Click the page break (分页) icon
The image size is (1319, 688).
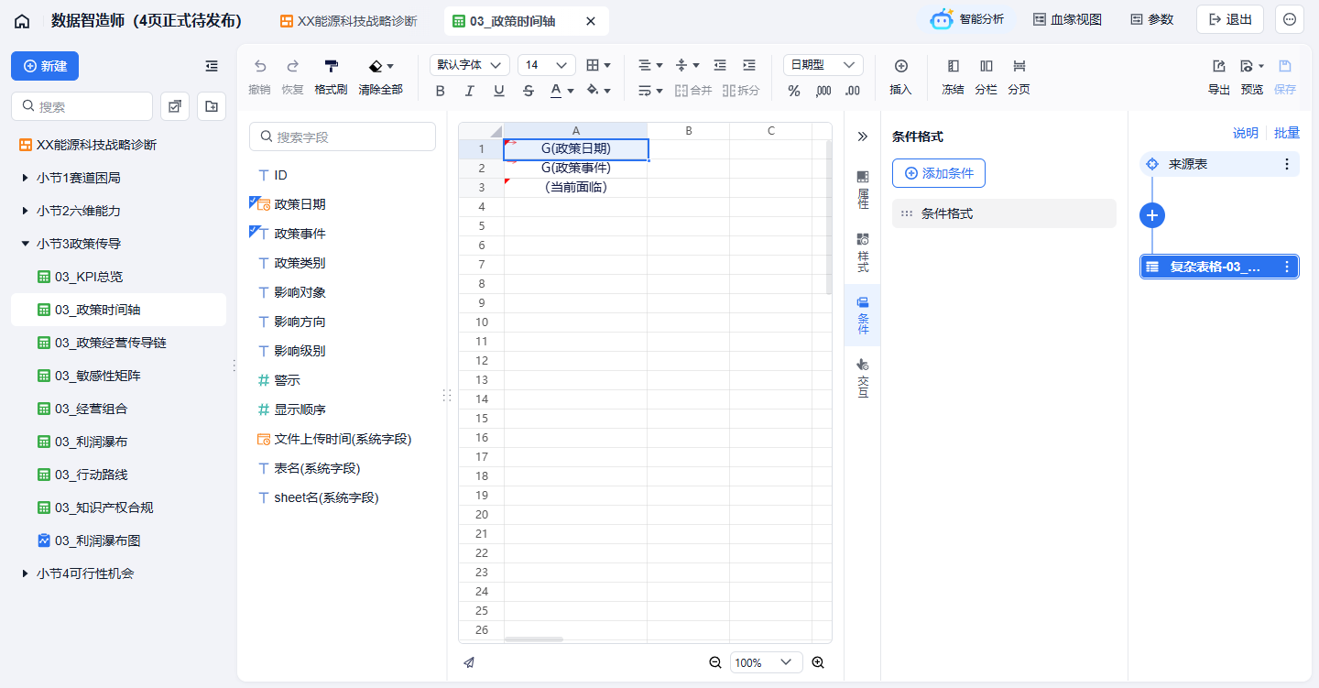[1019, 66]
